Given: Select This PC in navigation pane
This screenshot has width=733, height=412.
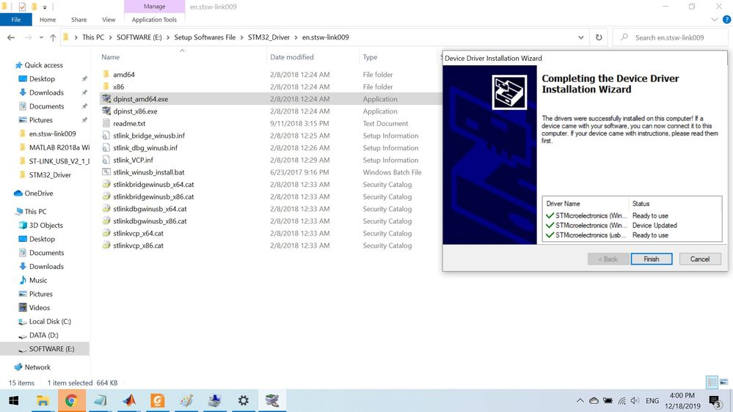Looking at the screenshot, I should [x=35, y=211].
